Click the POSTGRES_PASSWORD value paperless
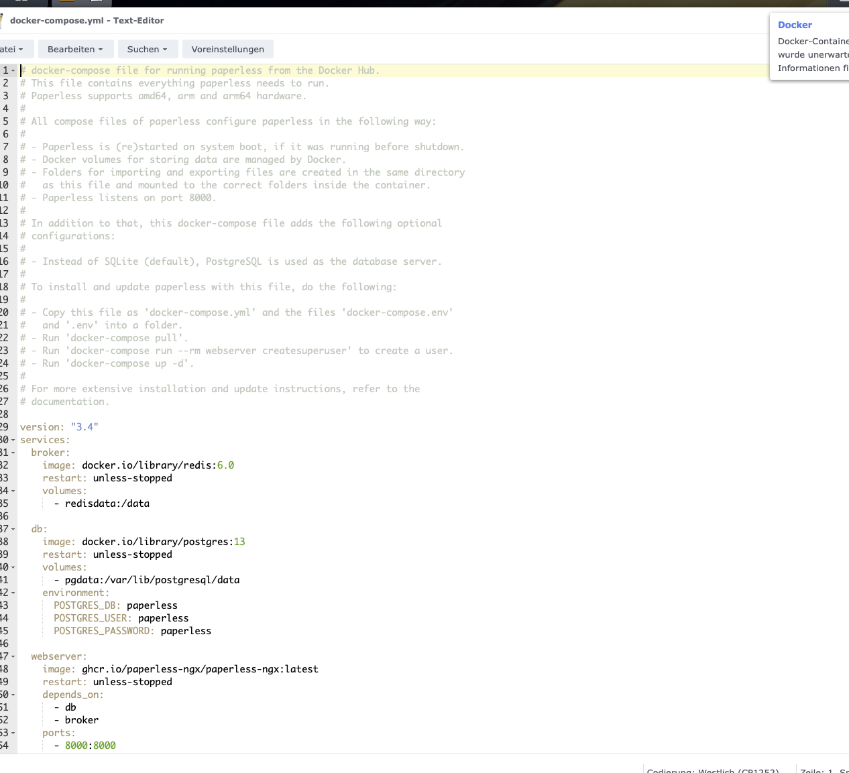This screenshot has width=849, height=773. (x=186, y=631)
